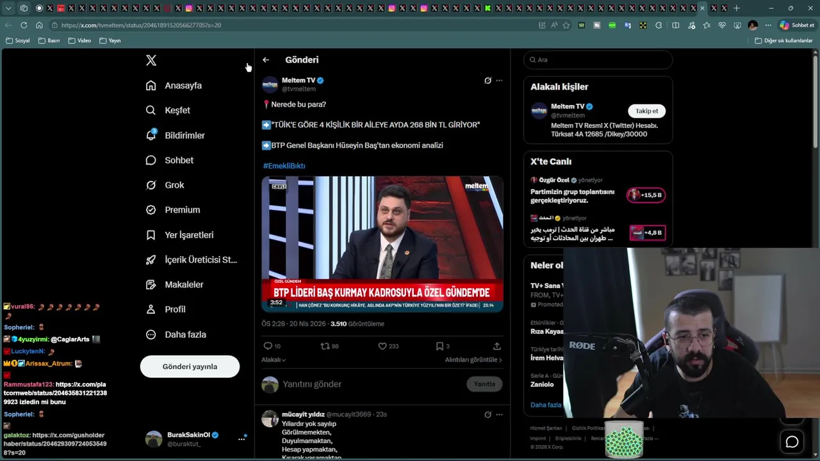The width and height of the screenshot is (820, 461).
Task: Open the Meltem TV post author name
Action: tap(299, 81)
